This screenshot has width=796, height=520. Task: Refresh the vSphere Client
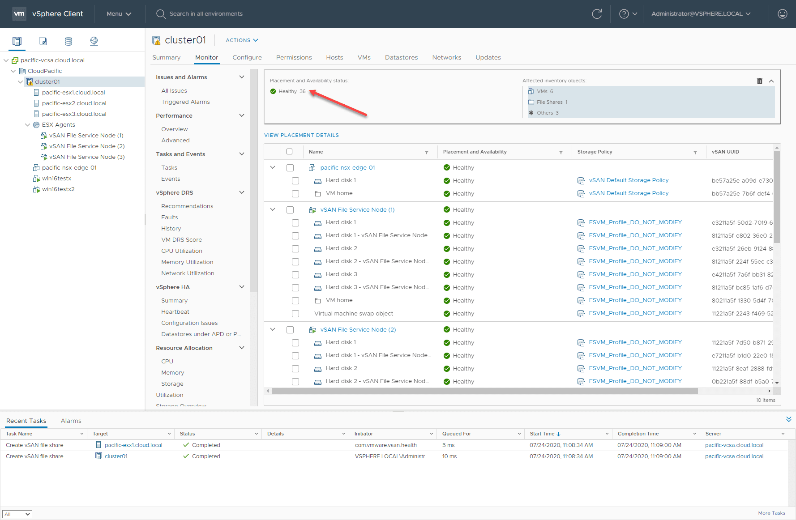pos(597,14)
